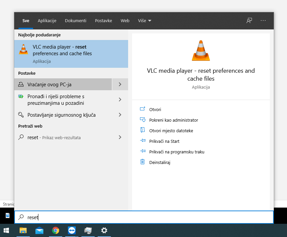Click the large VLC cone in preview pane

201,51
